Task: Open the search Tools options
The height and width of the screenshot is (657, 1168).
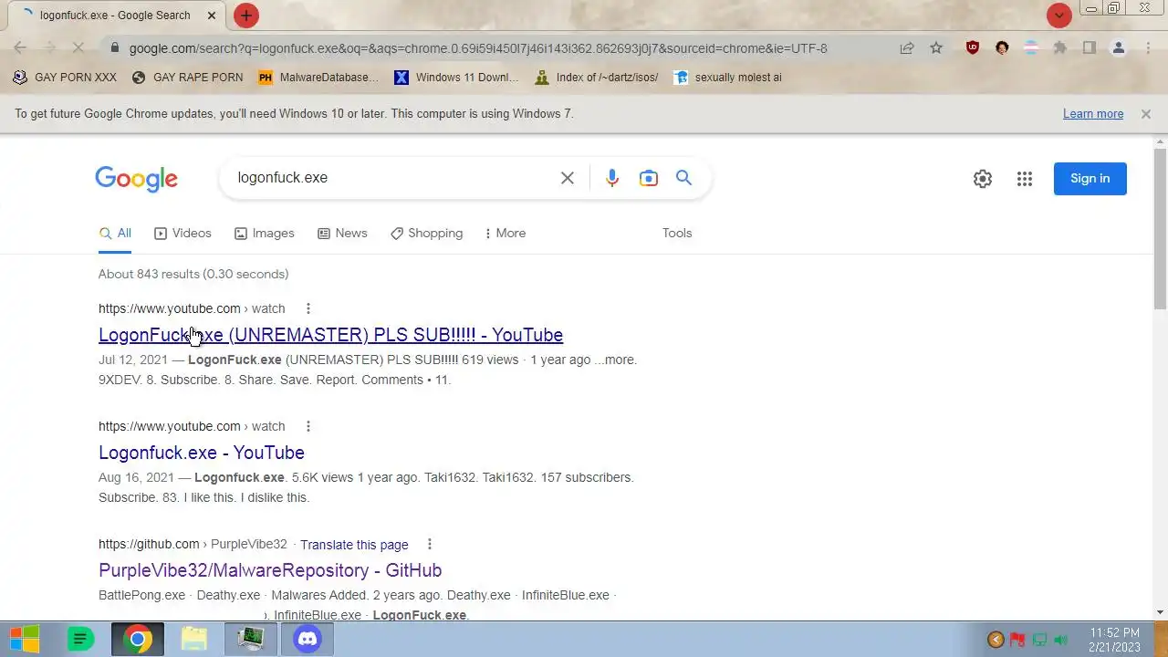Action: pos(677,234)
